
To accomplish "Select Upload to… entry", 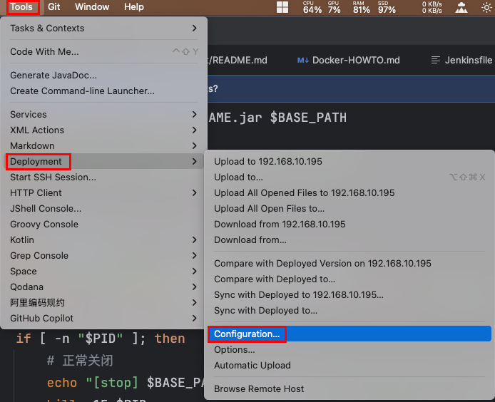I will point(349,177).
